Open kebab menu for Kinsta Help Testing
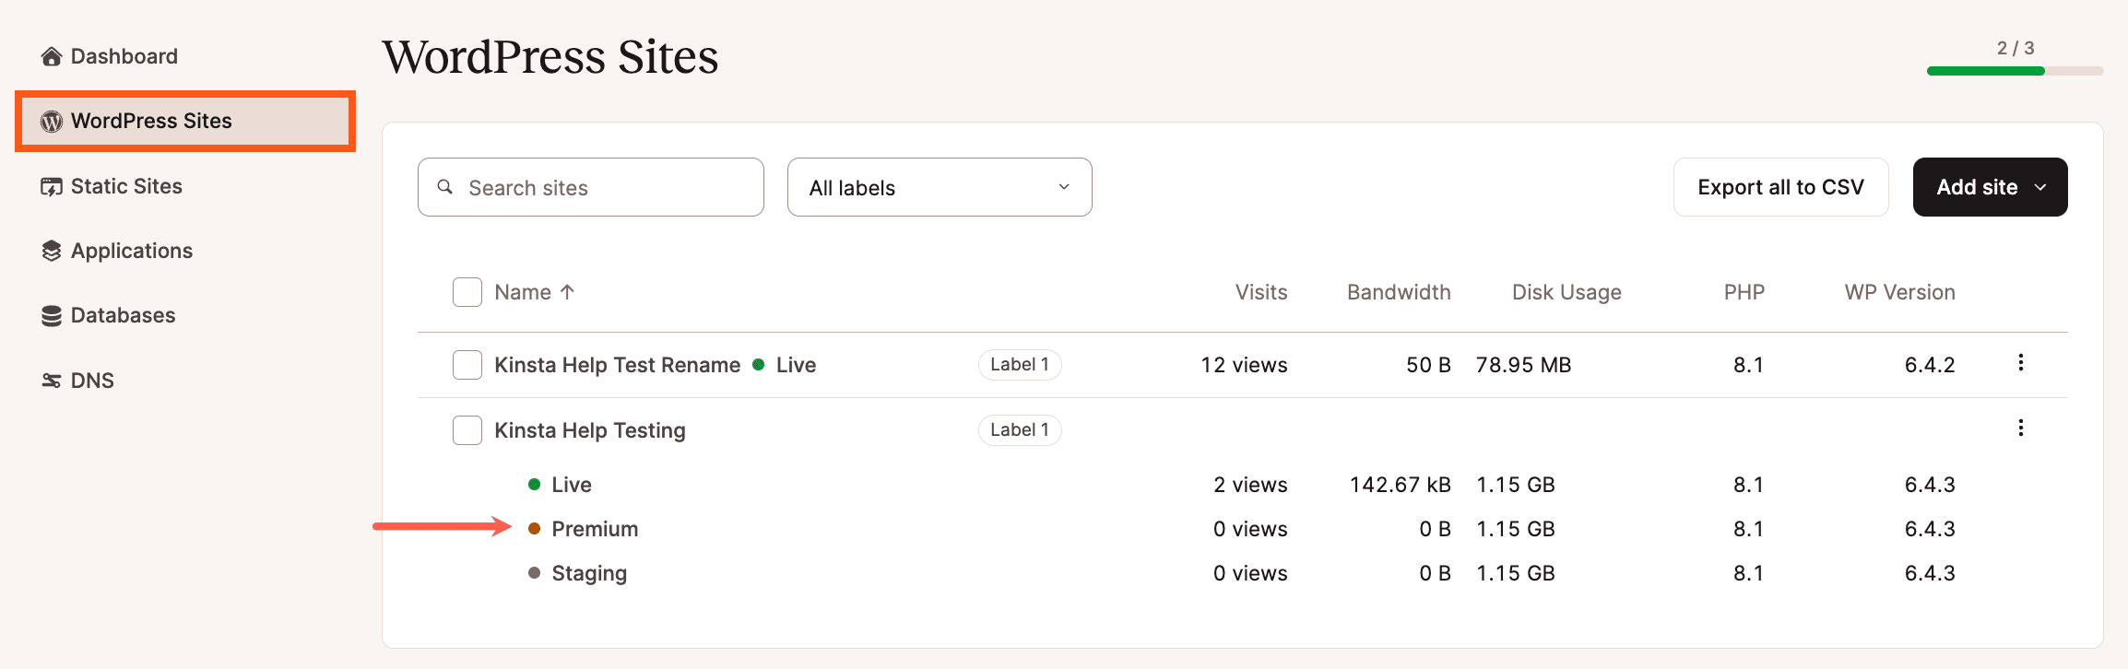2128x669 pixels. (2020, 428)
